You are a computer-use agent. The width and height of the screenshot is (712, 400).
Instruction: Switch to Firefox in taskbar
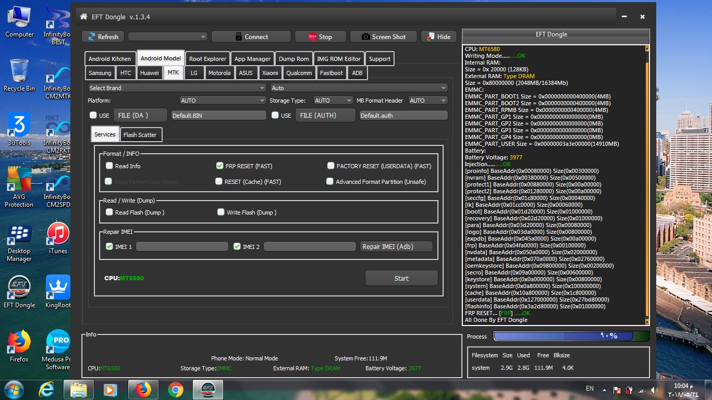(x=143, y=389)
